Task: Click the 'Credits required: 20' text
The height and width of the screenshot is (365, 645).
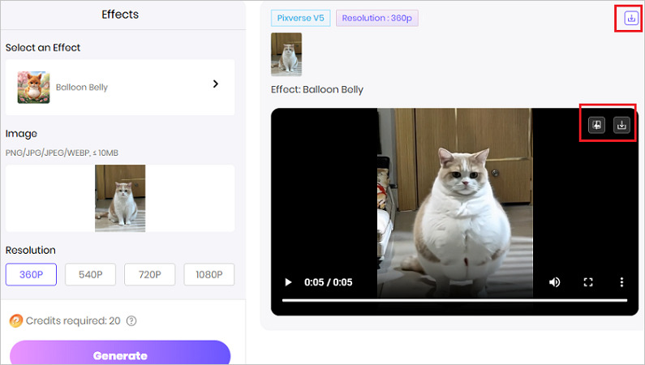Action: point(73,320)
